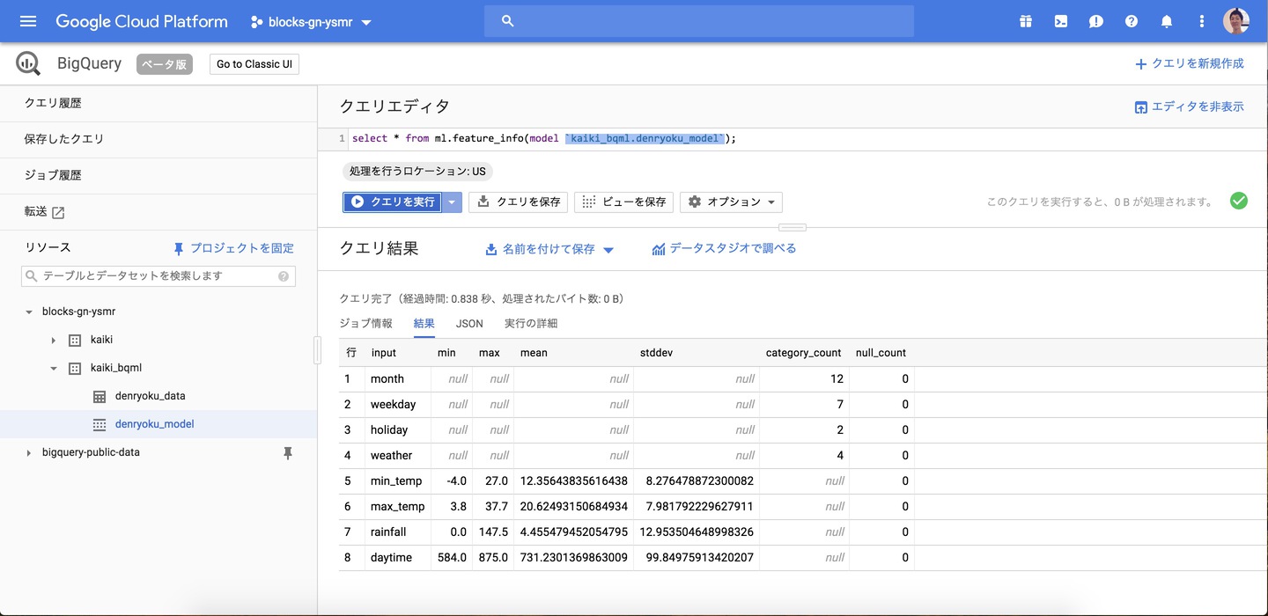Open the オプション dropdown
1268x616 pixels.
point(731,202)
